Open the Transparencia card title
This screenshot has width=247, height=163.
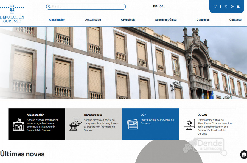pyautogui.click(x=93, y=115)
